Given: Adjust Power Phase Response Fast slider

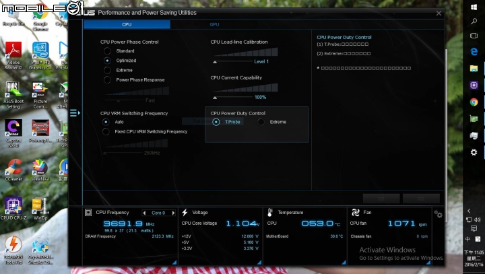Looking at the screenshot, I should [118, 101].
